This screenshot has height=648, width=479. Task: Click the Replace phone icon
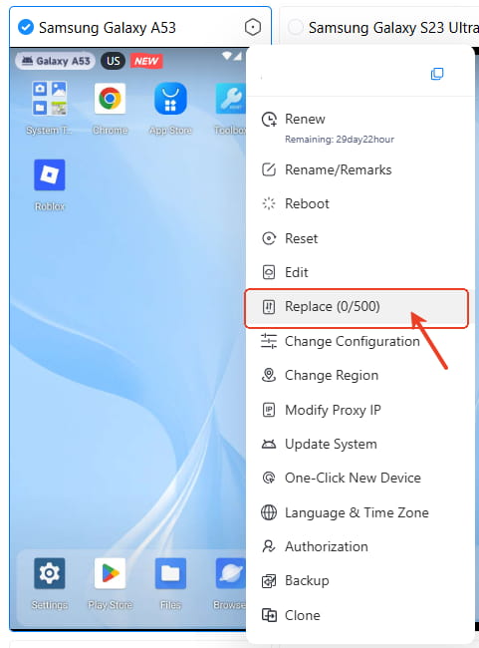click(x=269, y=307)
